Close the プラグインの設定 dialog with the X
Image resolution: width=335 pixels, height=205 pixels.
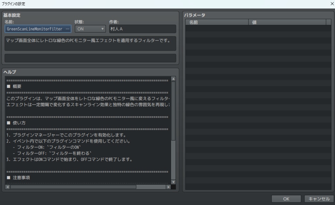coord(332,3)
